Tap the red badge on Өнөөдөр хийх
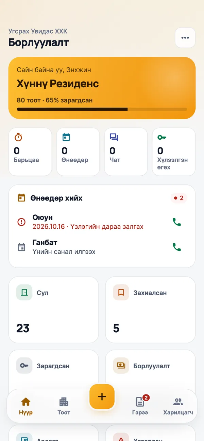Image resolution: width=204 pixels, height=441 pixels. (179, 198)
